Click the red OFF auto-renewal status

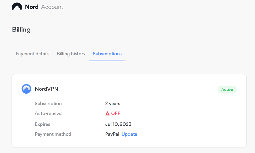click(116, 113)
